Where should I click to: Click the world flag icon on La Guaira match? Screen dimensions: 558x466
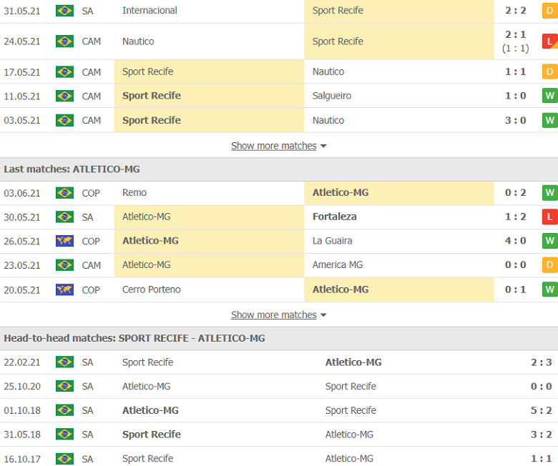(x=64, y=241)
